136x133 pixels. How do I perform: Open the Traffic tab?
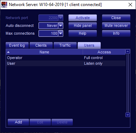tap(65, 46)
